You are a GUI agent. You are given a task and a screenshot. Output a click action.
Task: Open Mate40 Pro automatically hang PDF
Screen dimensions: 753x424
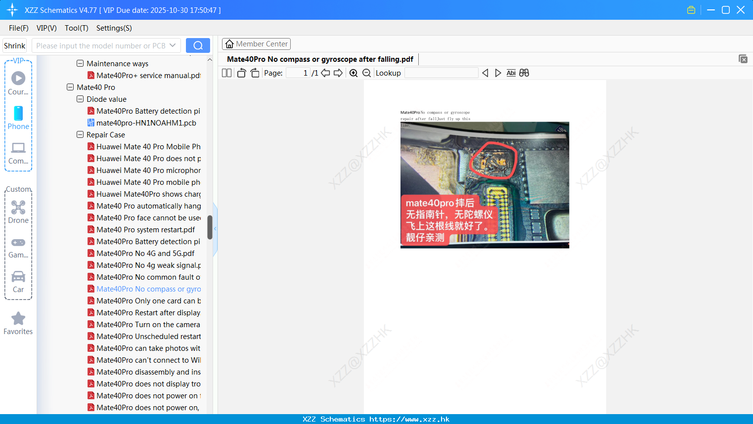[144, 206]
